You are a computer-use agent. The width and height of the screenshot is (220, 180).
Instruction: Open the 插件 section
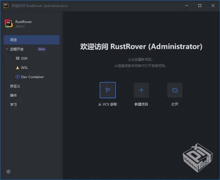tap(13, 95)
